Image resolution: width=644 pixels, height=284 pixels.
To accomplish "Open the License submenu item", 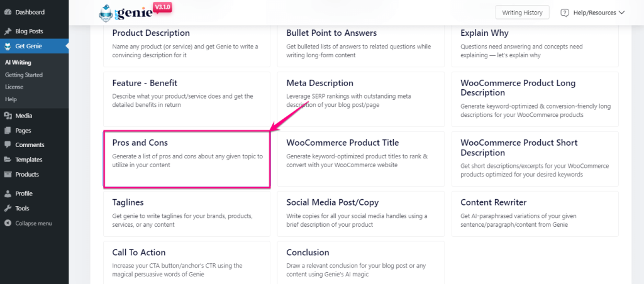I will 14,87.
